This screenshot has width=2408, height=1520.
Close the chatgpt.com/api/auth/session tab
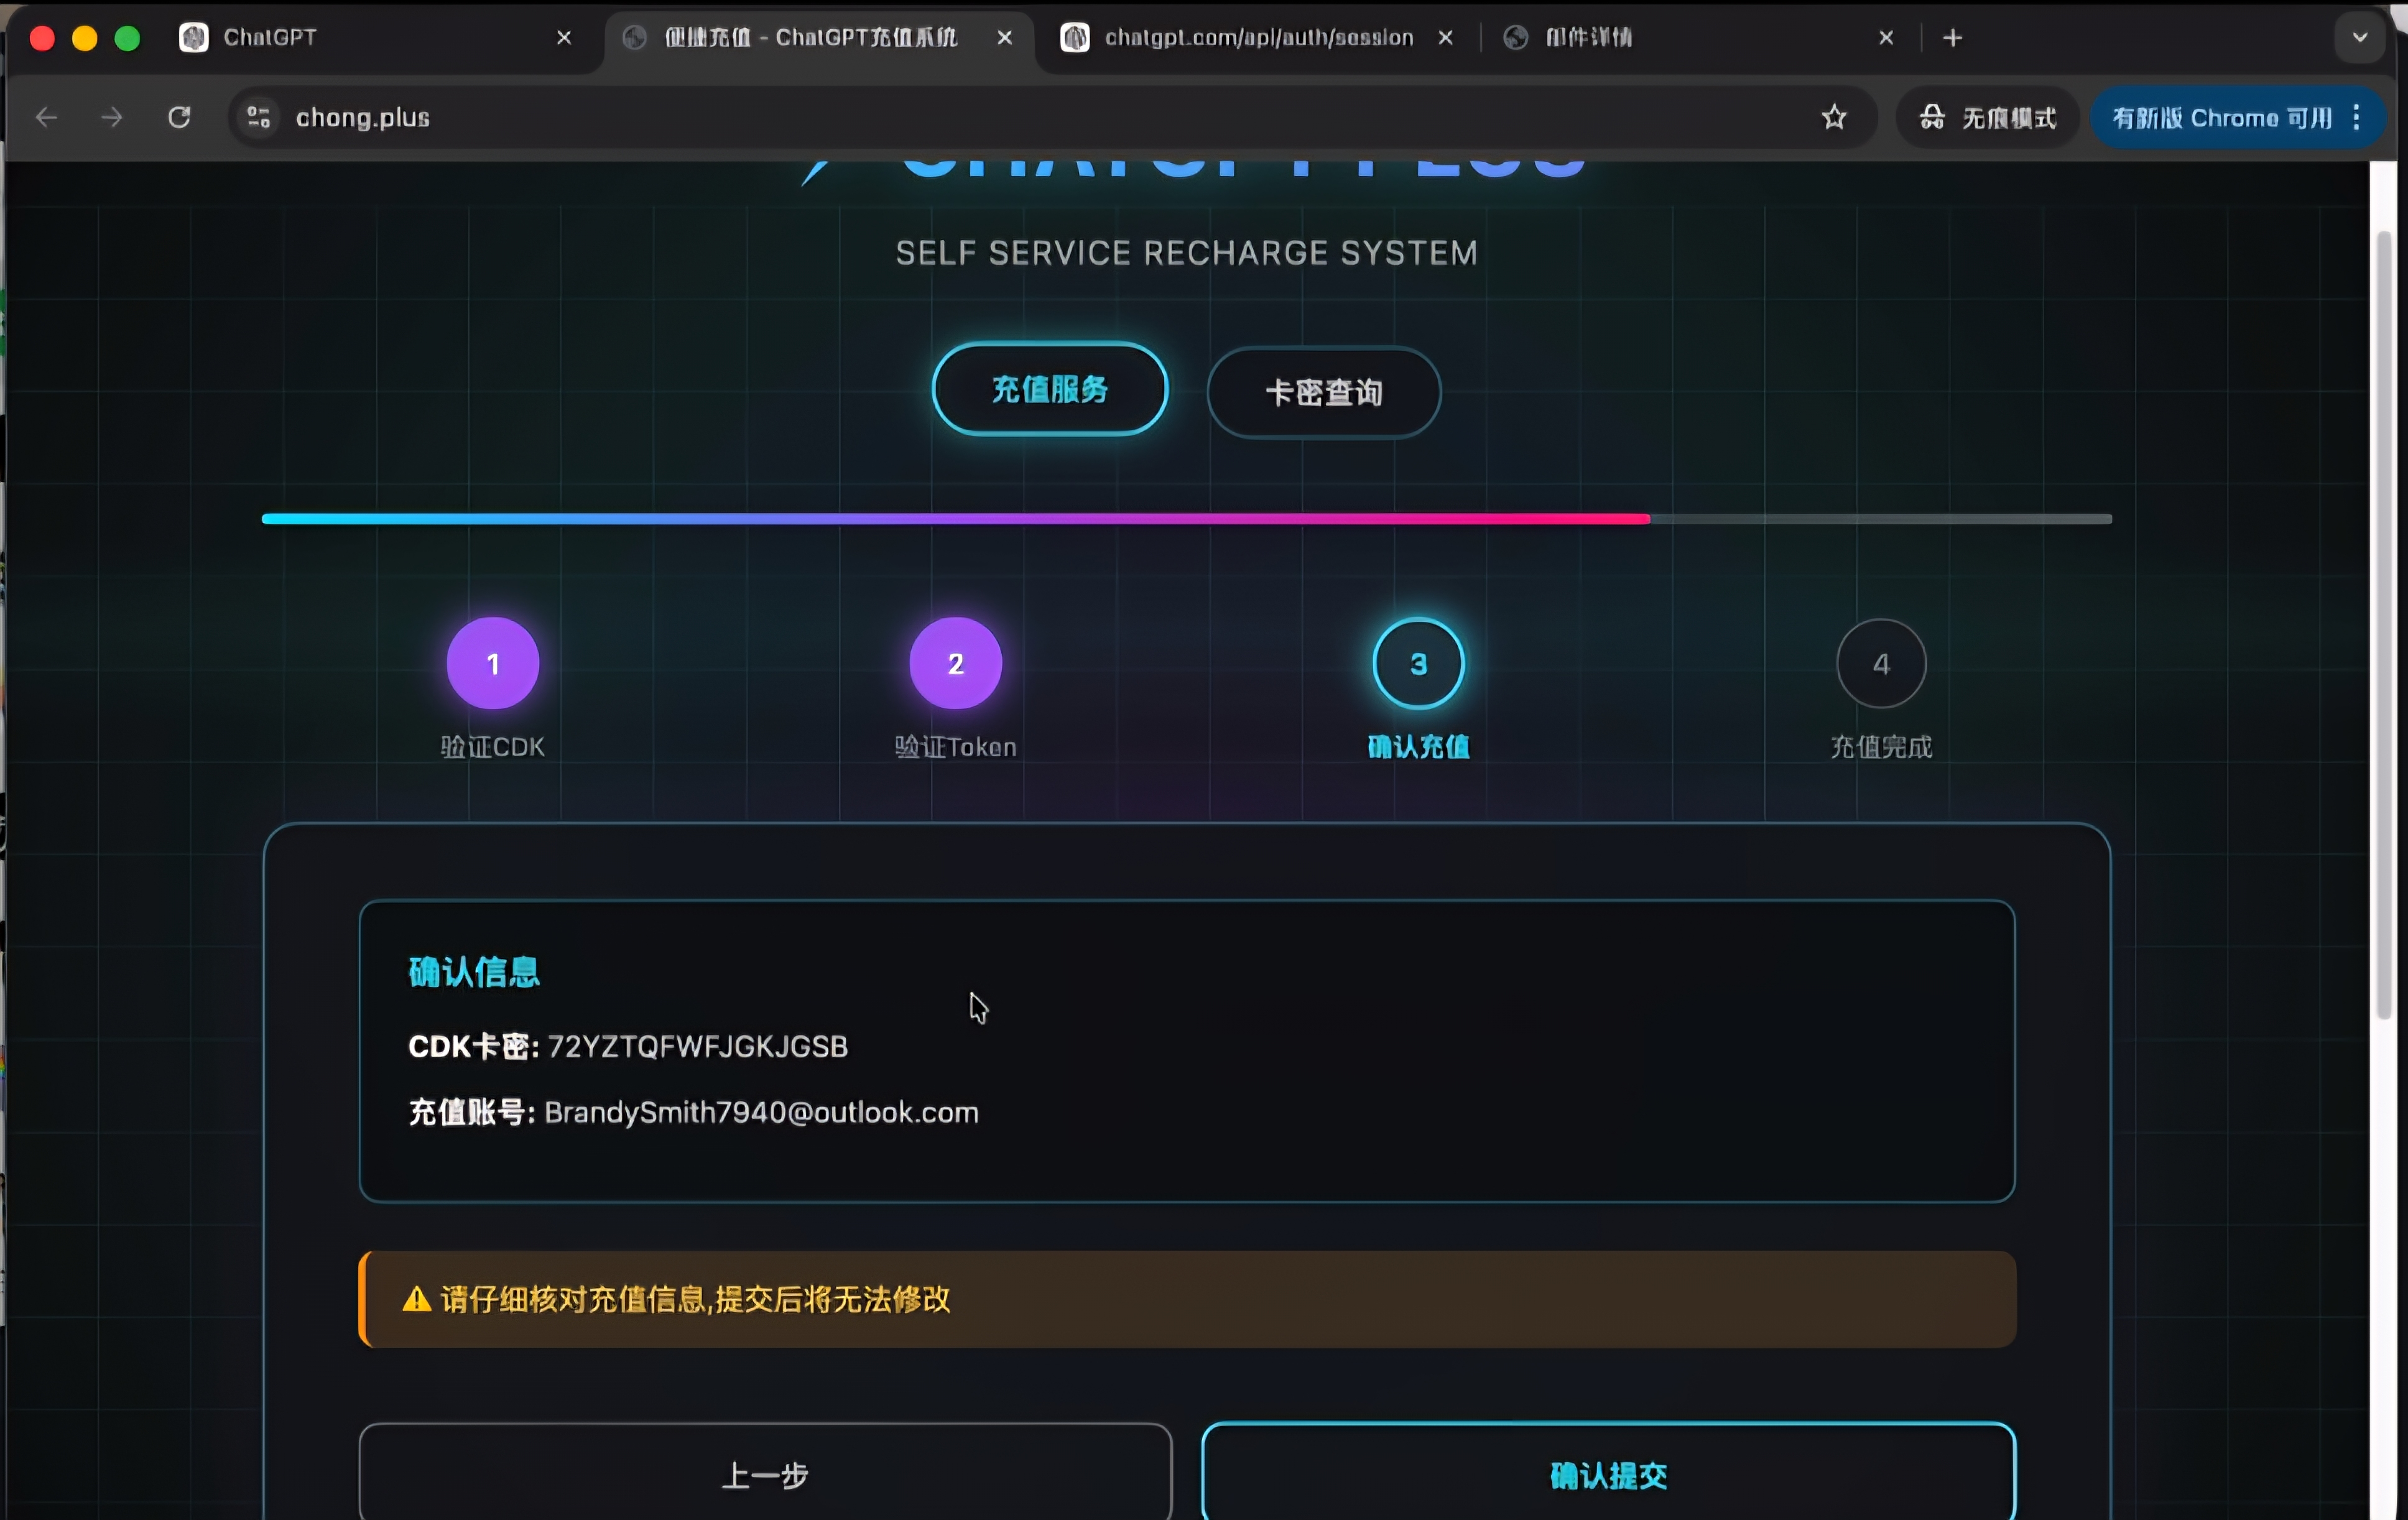(x=1445, y=38)
